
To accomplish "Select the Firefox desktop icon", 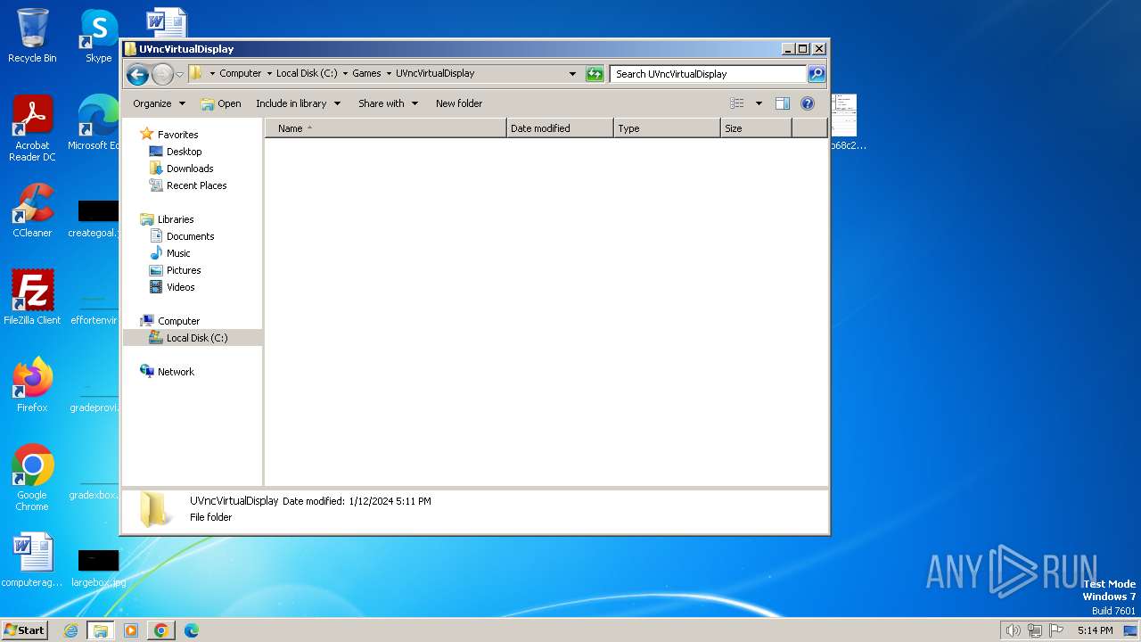I will [x=32, y=385].
